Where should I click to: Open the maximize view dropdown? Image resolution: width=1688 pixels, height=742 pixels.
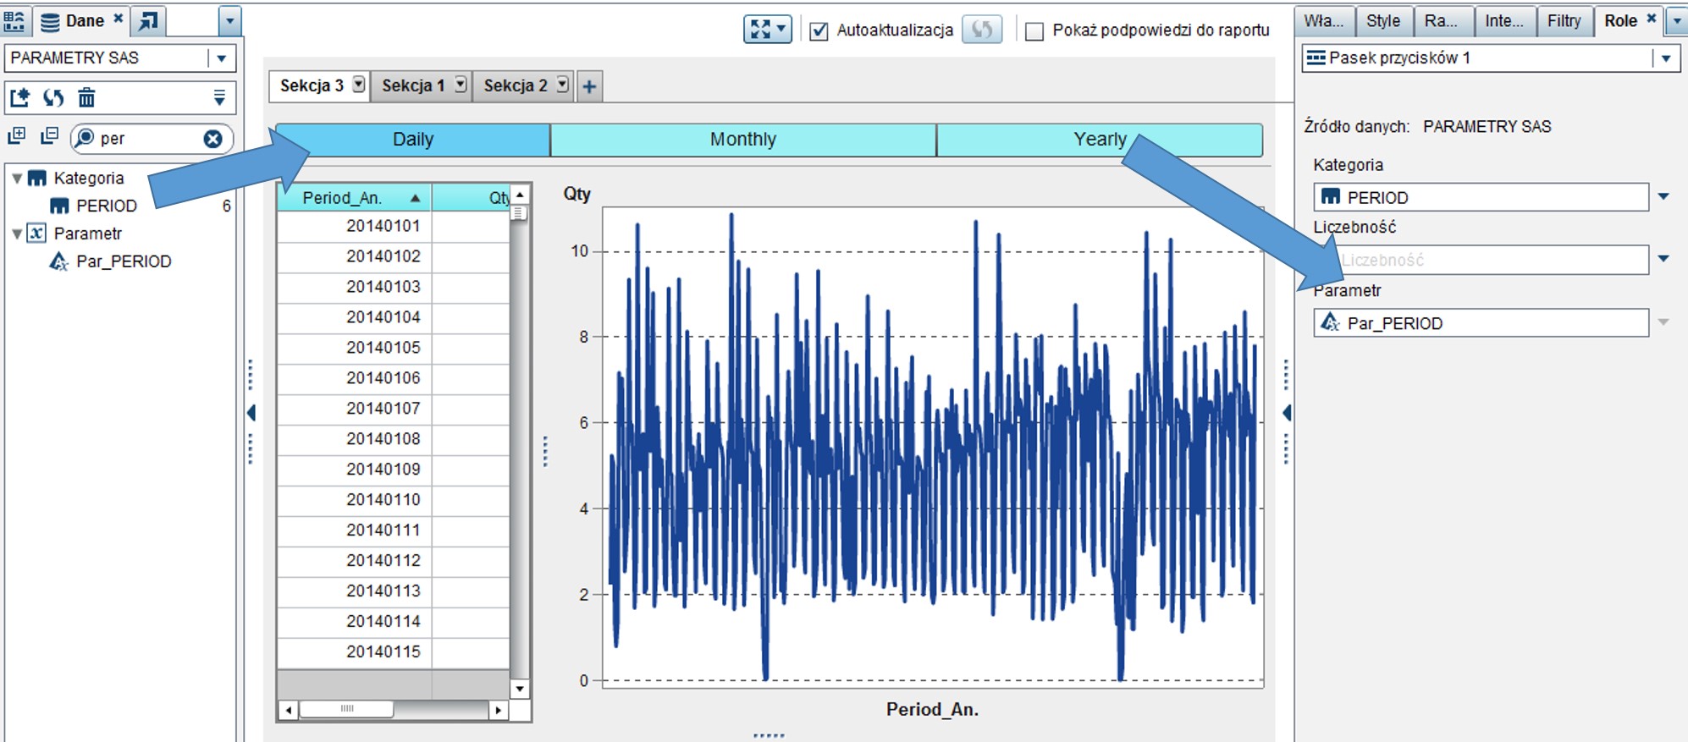click(767, 30)
